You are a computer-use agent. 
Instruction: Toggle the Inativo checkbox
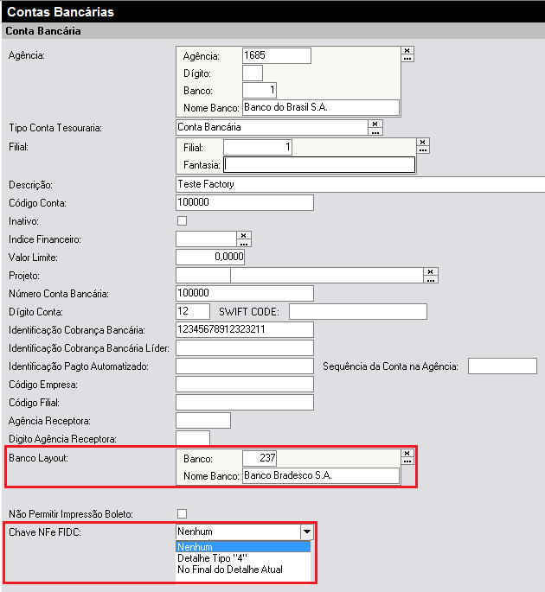(183, 221)
